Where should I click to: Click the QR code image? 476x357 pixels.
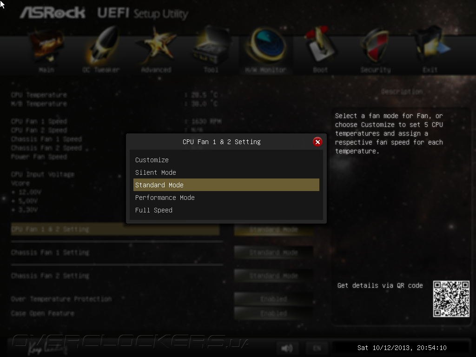coord(451,299)
